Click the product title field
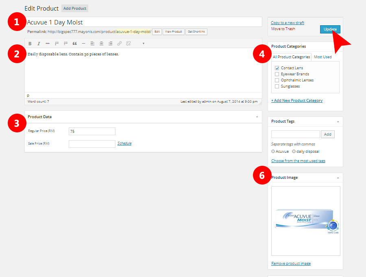Image resolution: width=366 pixels, height=277 pixels. (x=143, y=22)
